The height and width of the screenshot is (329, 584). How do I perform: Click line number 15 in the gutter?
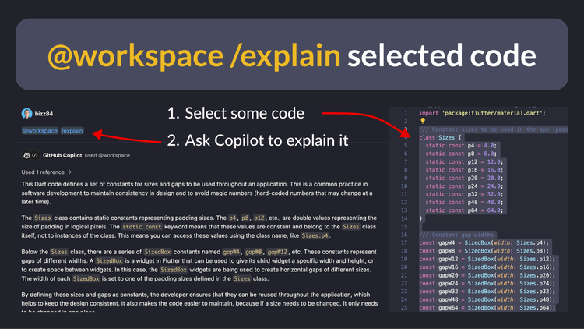pos(404,227)
